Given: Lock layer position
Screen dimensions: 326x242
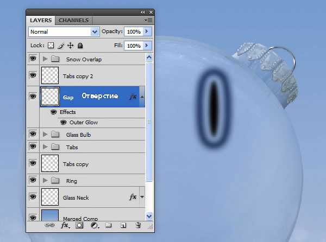Looking at the screenshot, I should tap(71, 46).
